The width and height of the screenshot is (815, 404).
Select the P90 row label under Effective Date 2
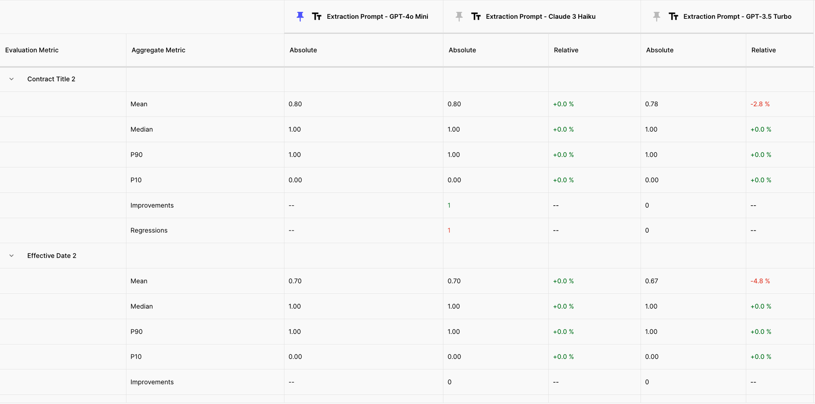137,332
